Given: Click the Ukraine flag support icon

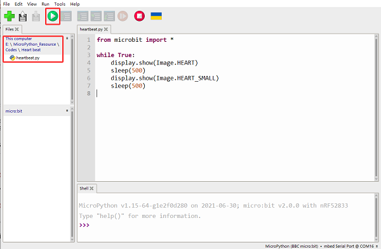Looking at the screenshot, I should point(156,16).
